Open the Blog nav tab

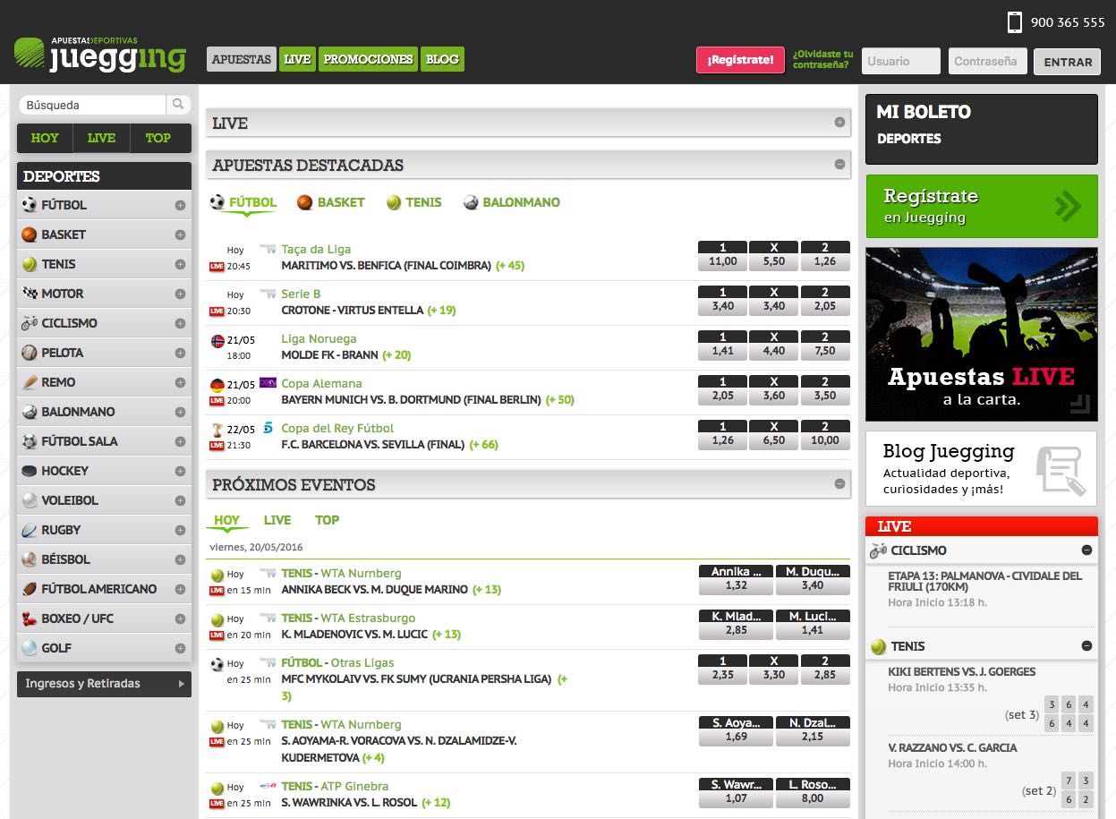442,59
